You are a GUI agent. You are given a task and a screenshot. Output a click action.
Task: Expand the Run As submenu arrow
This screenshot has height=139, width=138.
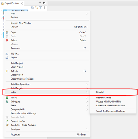point(87,98)
